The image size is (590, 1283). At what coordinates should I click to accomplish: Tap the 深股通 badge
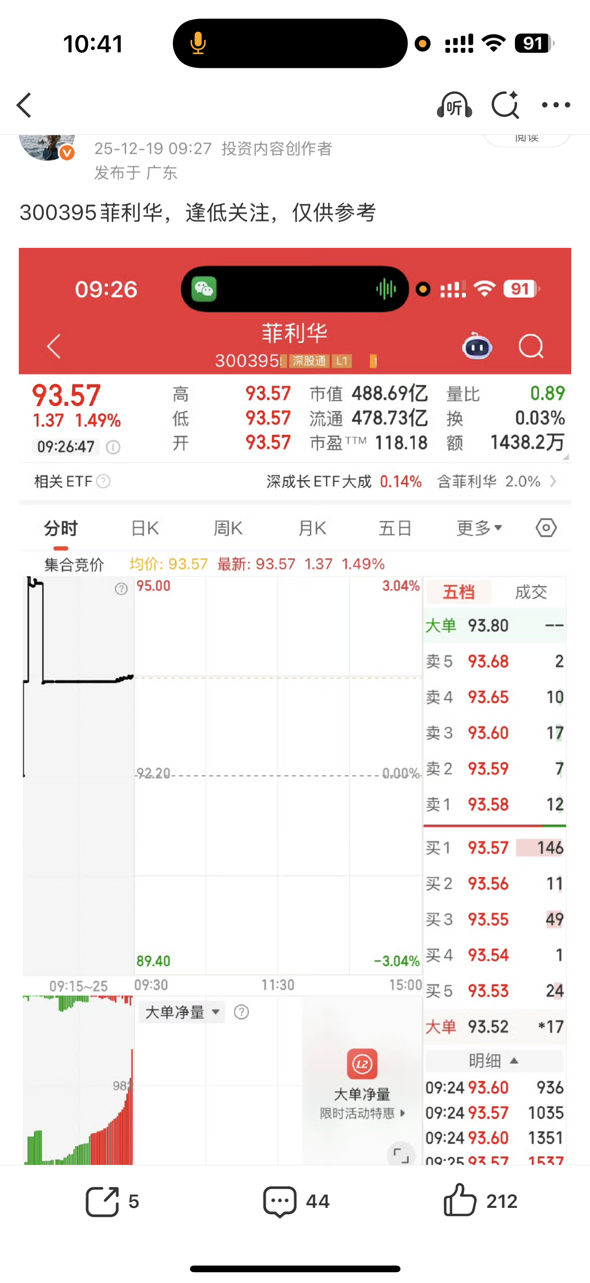click(309, 361)
